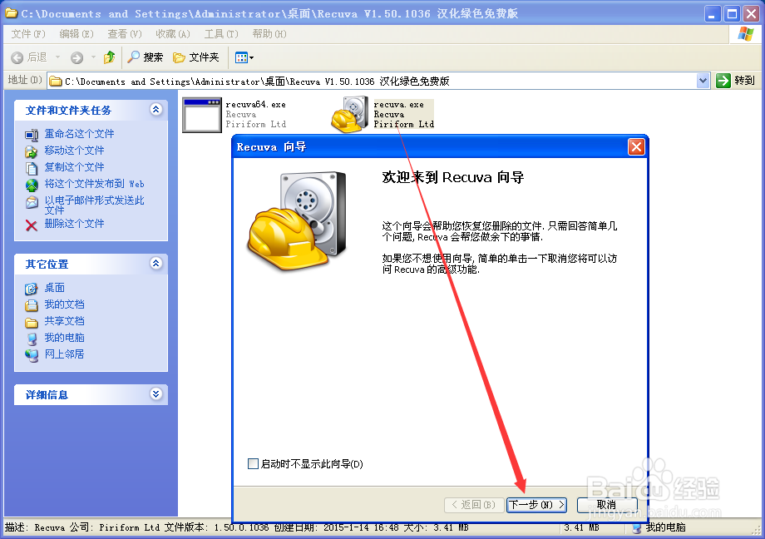Click the folder icon in Explorer title bar
This screenshot has width=765, height=539.
pyautogui.click(x=11, y=12)
